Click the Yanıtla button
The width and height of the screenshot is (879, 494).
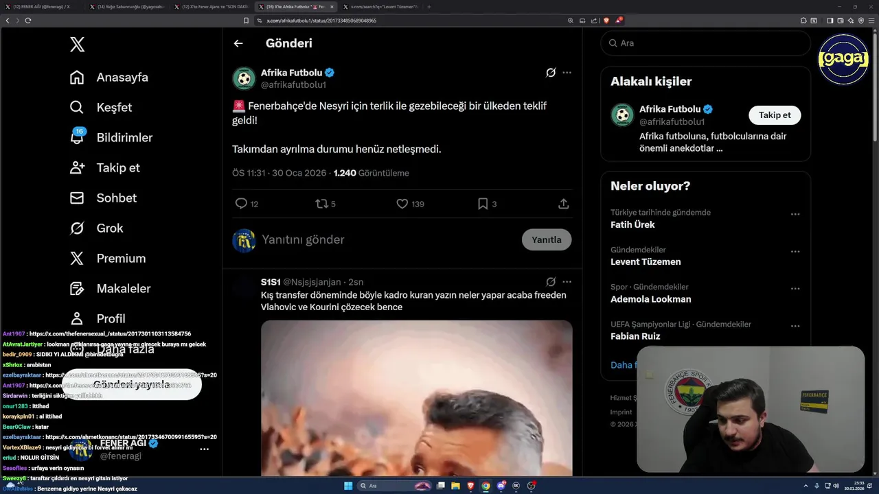click(547, 239)
